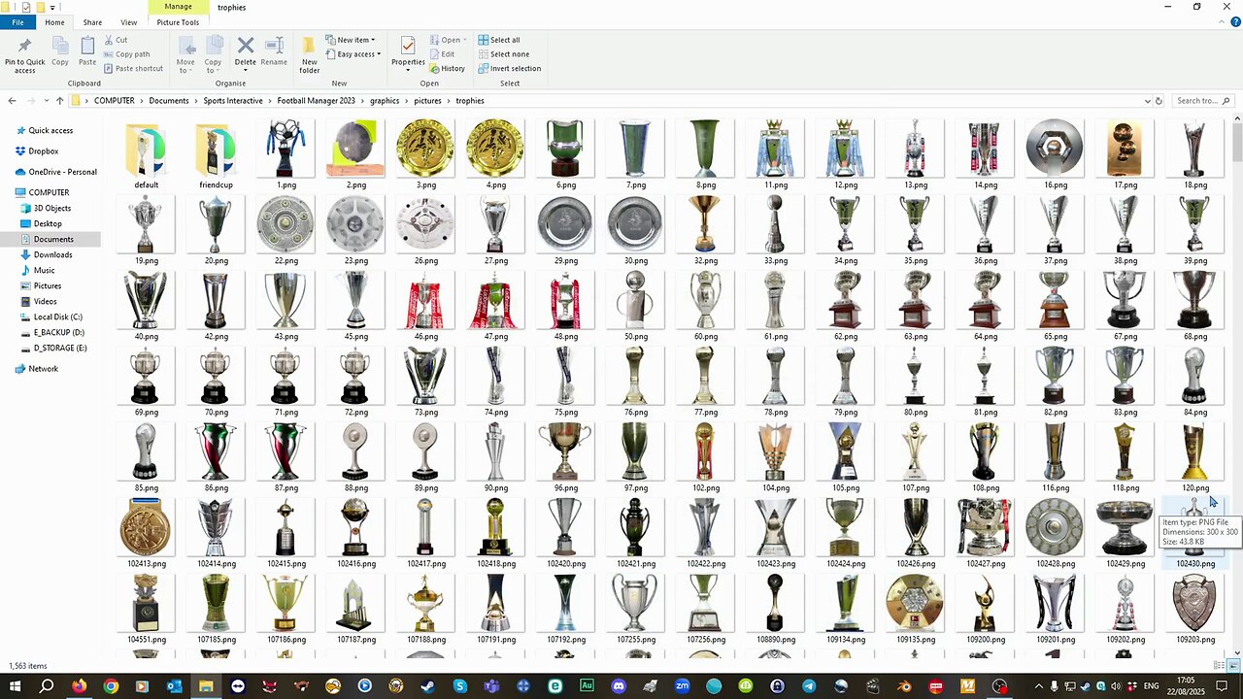Click Invert selection
Screen dimensions: 1243x699
509,69
